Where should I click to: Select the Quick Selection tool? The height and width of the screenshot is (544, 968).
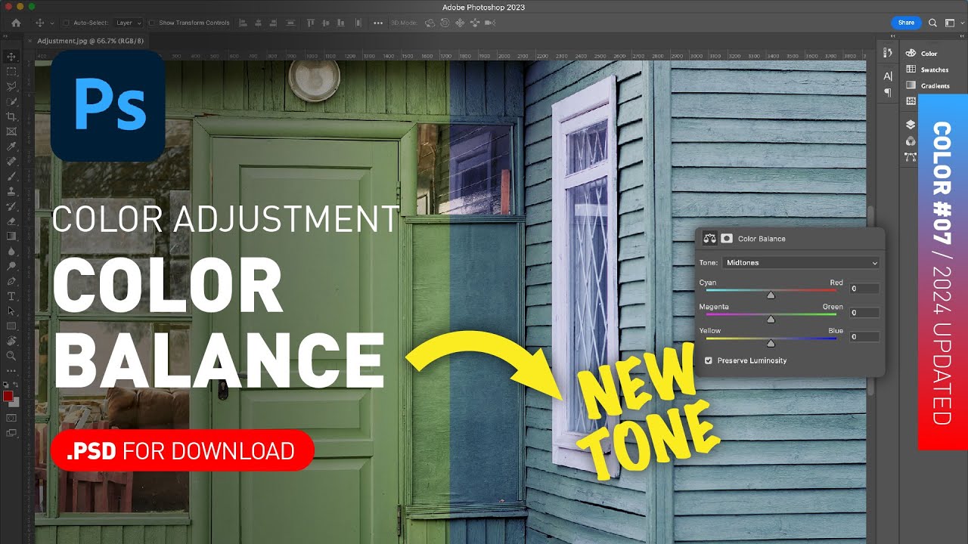click(x=11, y=101)
